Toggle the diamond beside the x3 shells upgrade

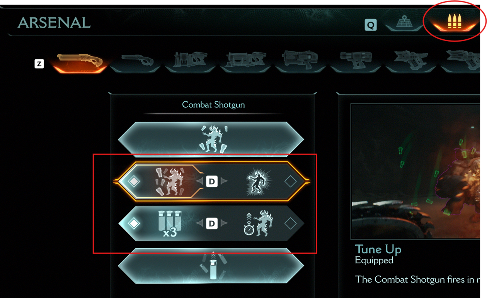click(134, 223)
